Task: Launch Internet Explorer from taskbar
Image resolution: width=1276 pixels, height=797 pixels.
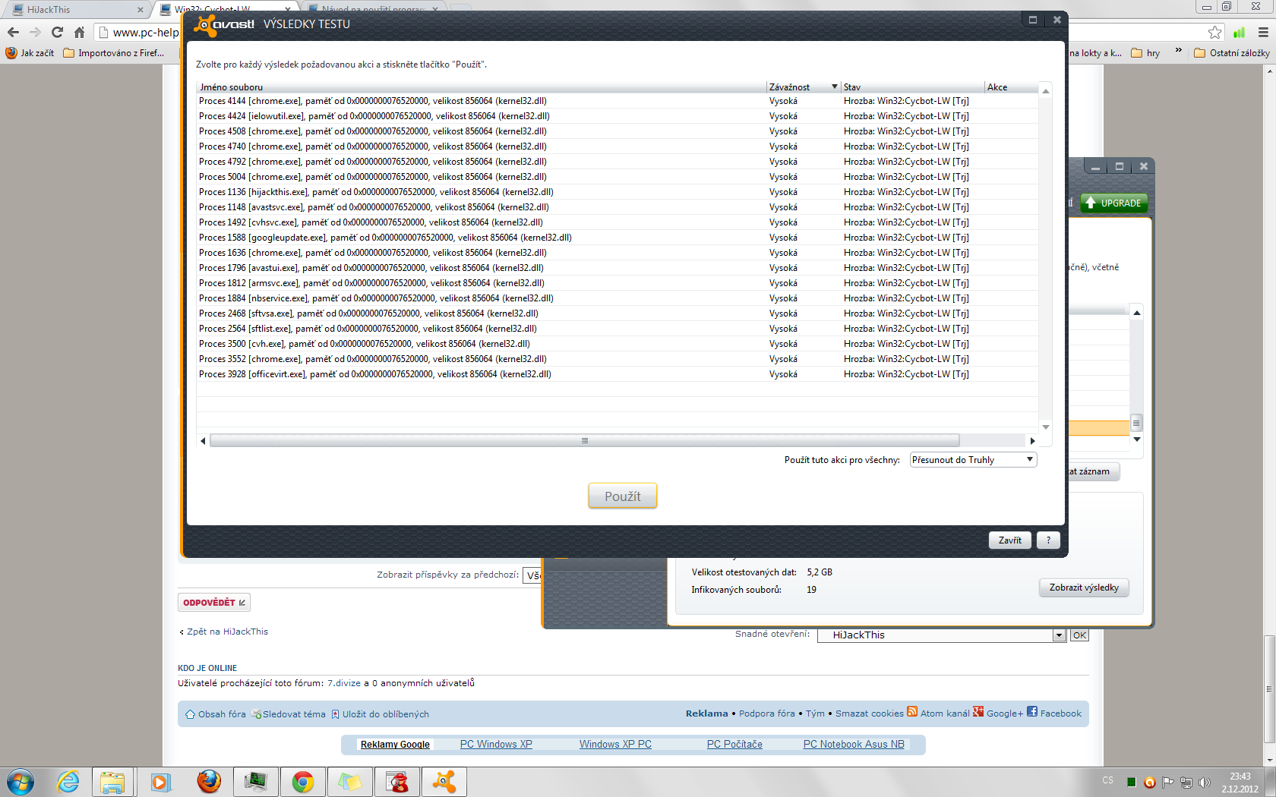Action: click(x=68, y=782)
